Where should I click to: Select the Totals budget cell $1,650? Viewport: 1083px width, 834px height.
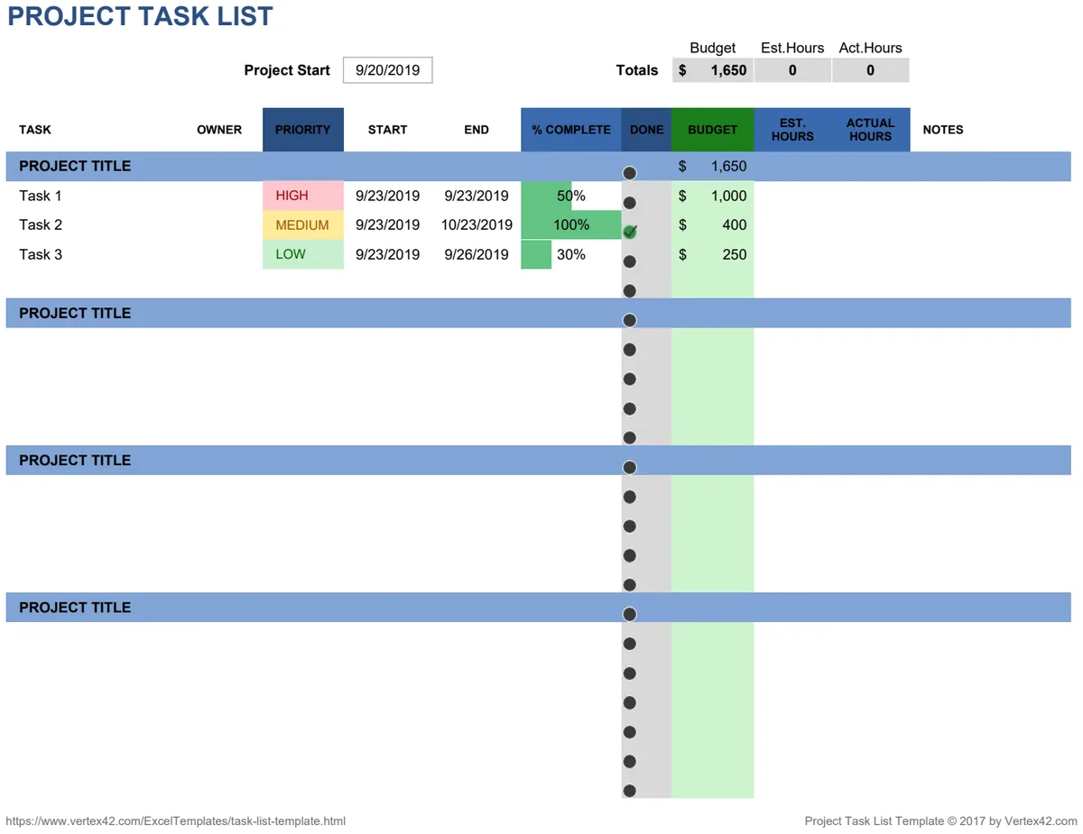(x=713, y=70)
